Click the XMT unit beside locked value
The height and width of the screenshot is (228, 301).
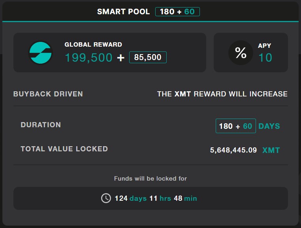coord(271,150)
